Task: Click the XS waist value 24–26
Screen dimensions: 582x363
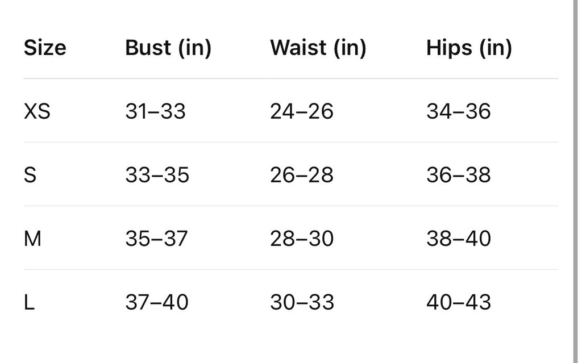Action: click(x=301, y=111)
